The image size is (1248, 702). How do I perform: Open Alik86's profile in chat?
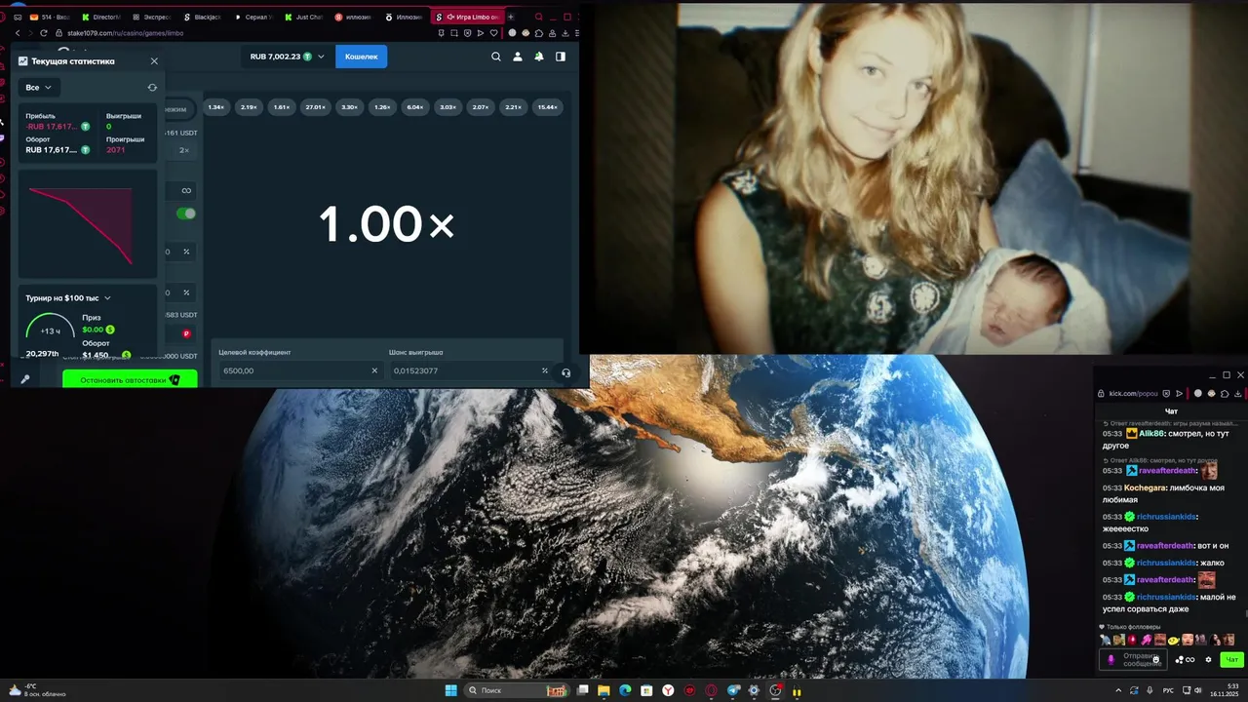pyautogui.click(x=1151, y=433)
